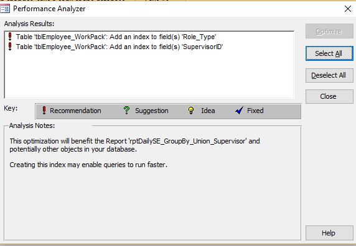Click the yellow Idea lightbulb icon
This screenshot has width=356, height=246.
pyautogui.click(x=191, y=111)
